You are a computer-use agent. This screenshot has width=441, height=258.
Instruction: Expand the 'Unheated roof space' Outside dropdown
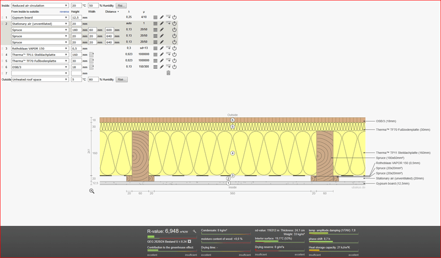39,79
